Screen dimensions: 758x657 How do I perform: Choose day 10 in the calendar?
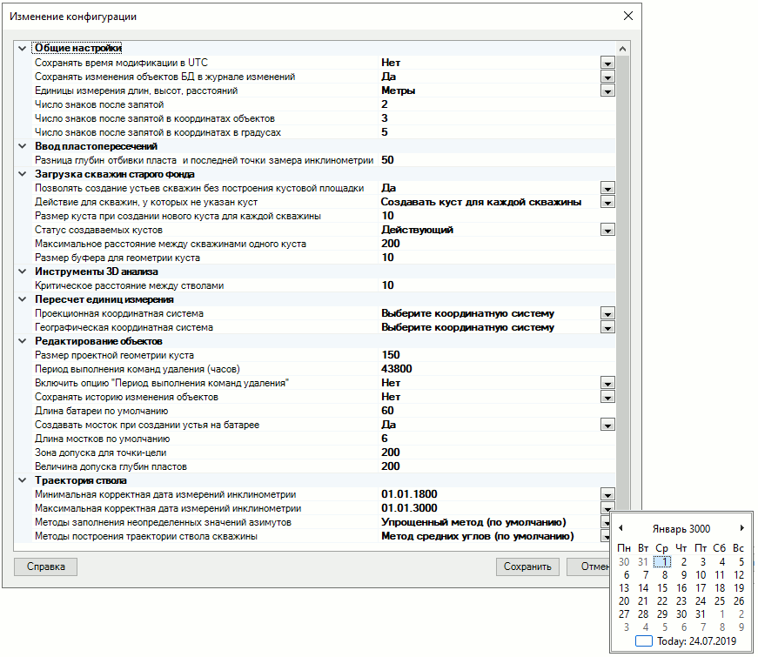701,575
